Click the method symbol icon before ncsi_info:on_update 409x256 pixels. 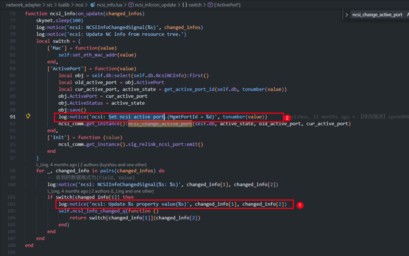pyautogui.click(x=131, y=5)
